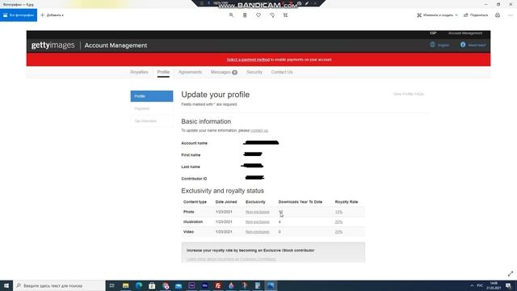This screenshot has width=517, height=291.
Task: Open Task View on the taskbar
Action: pos(112,285)
